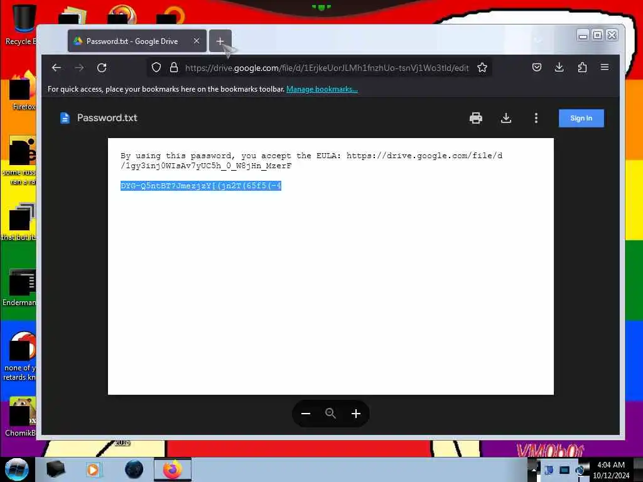Open the Firefox hamburger menu
Image resolution: width=643 pixels, height=482 pixels.
coord(605,67)
